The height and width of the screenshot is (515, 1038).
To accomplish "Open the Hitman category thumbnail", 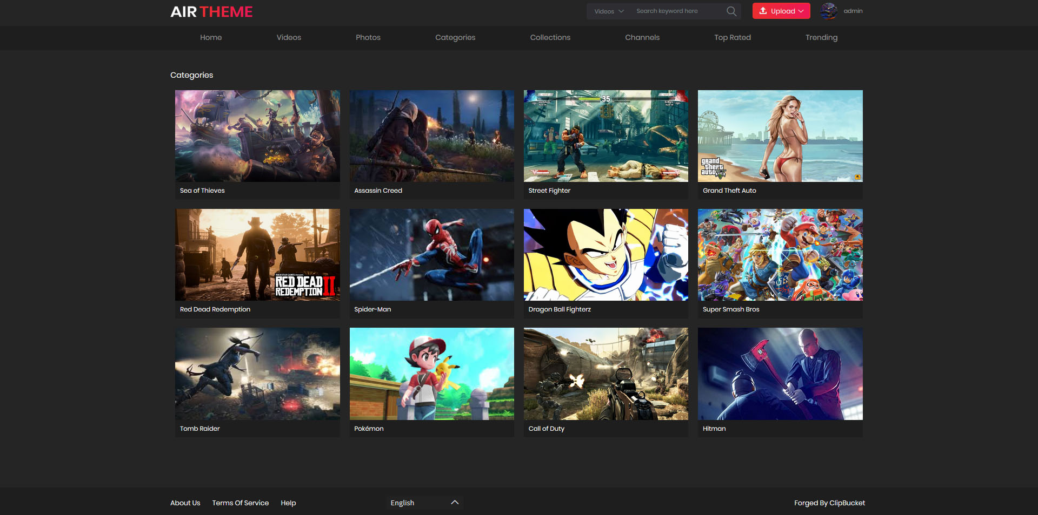I will (x=780, y=374).
